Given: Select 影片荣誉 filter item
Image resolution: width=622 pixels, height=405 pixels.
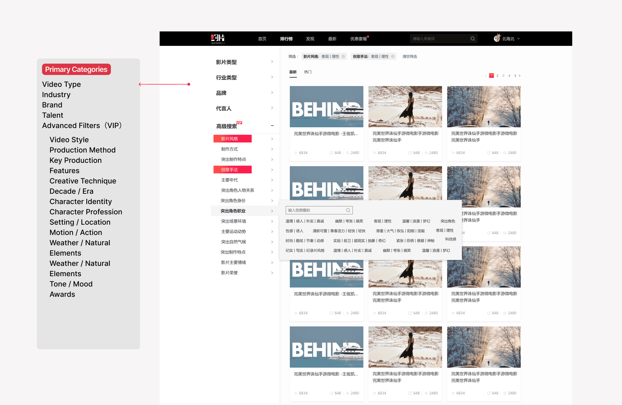Looking at the screenshot, I should (x=229, y=273).
